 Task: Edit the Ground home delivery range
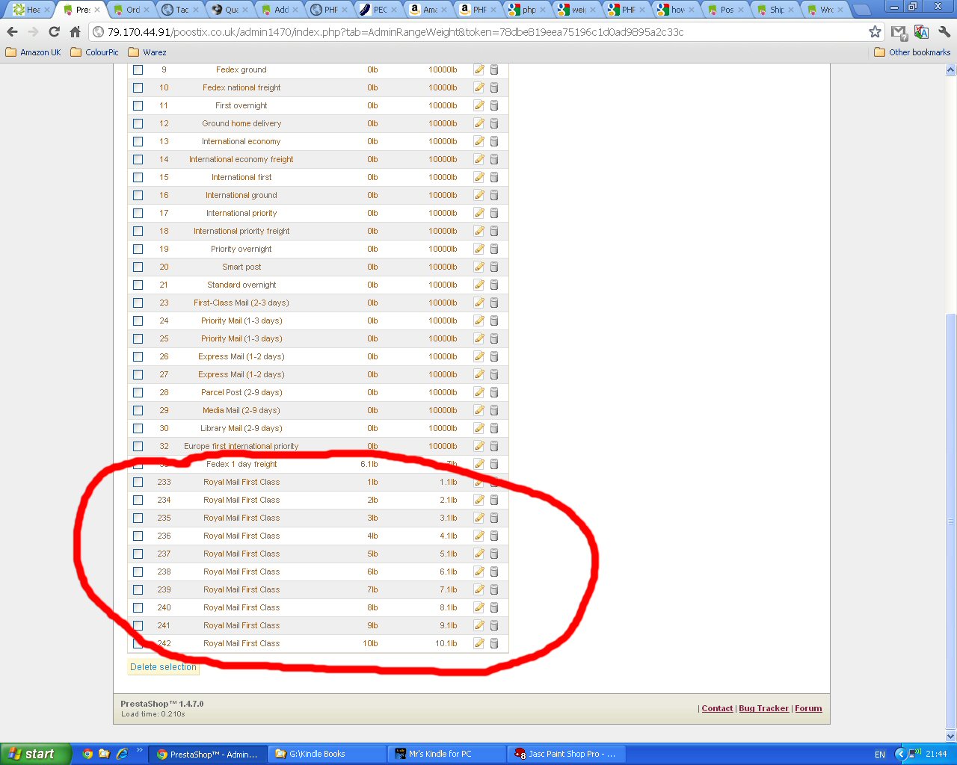pos(479,123)
